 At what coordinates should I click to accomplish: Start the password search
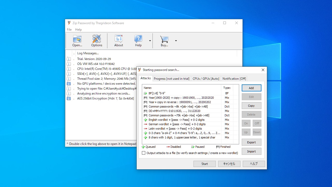pyautogui.click(x=205, y=164)
